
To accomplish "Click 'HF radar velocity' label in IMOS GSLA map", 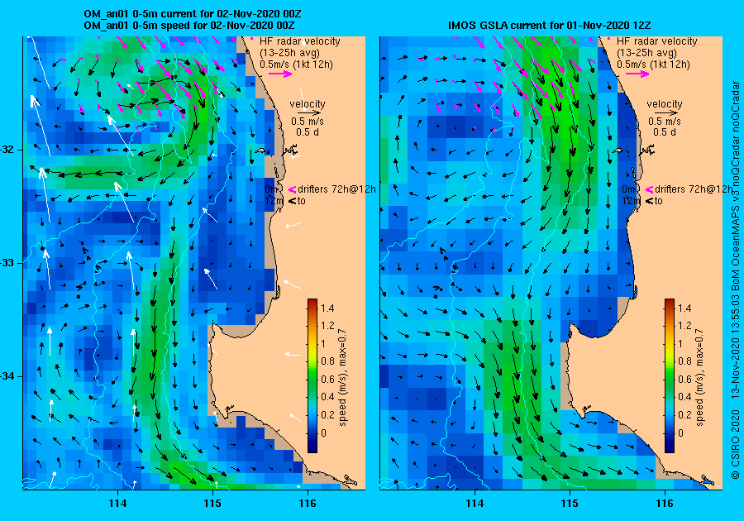I will click(657, 41).
